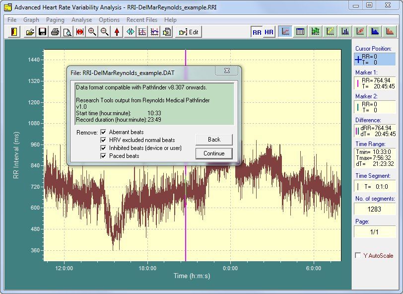Click the Edit toolbar button

[189, 32]
